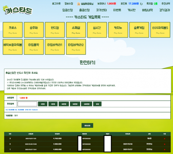The image size is (173, 154).
Task: Open the 카지노 game tile
Action: pyautogui.click(x=118, y=30)
